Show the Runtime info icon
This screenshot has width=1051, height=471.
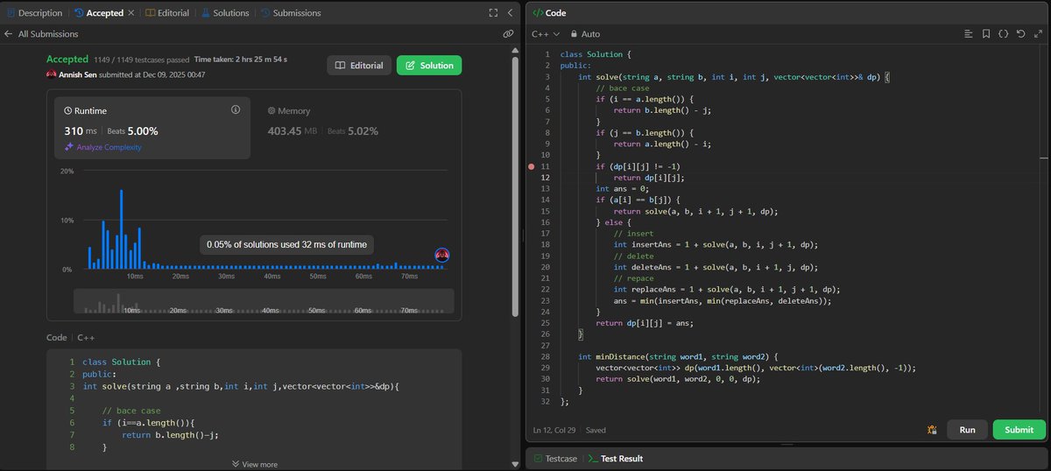235,109
